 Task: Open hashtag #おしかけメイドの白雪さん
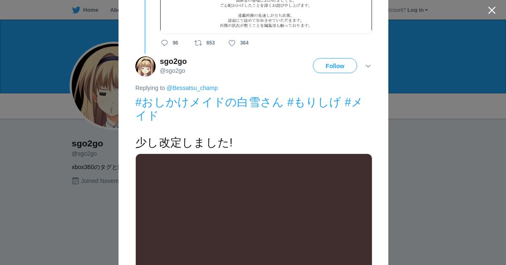[209, 102]
